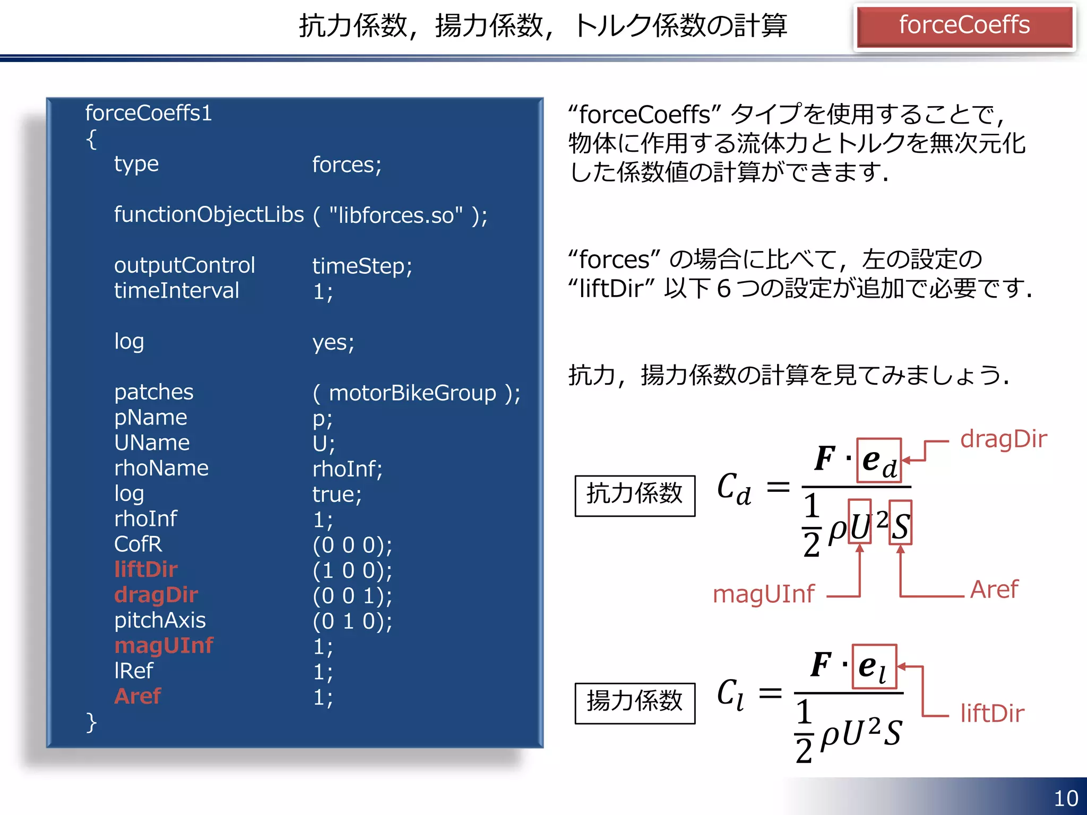Screen dimensions: 1087x815
Task: Click the 'patches' keyword
Action: pos(154,393)
